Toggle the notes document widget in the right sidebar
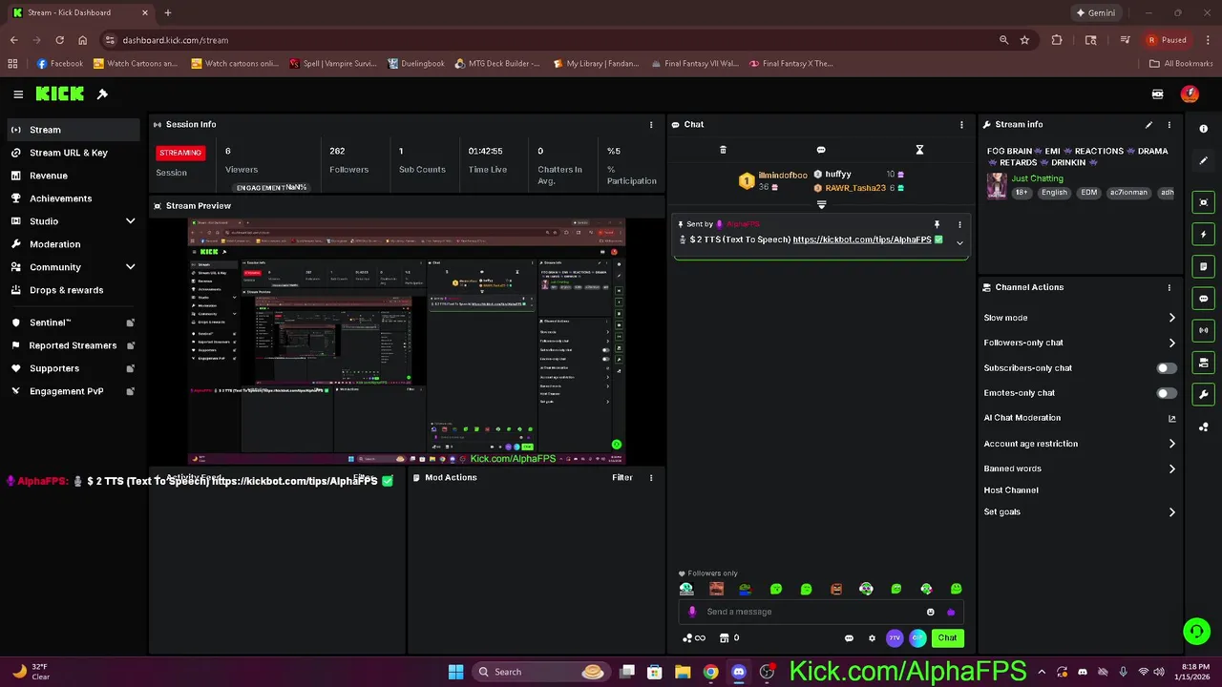The height and width of the screenshot is (687, 1222). coord(1203,266)
